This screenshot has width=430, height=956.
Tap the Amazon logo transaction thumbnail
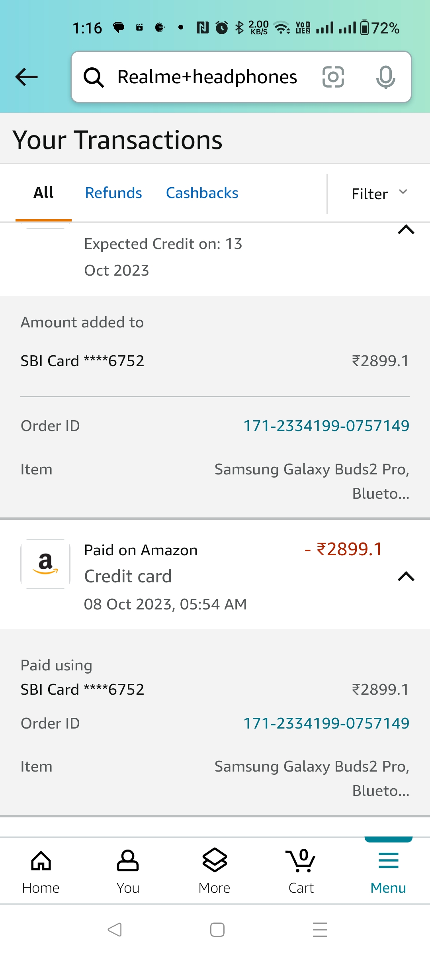(x=45, y=564)
